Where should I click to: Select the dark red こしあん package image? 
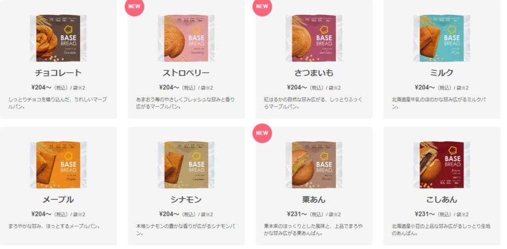(441, 165)
